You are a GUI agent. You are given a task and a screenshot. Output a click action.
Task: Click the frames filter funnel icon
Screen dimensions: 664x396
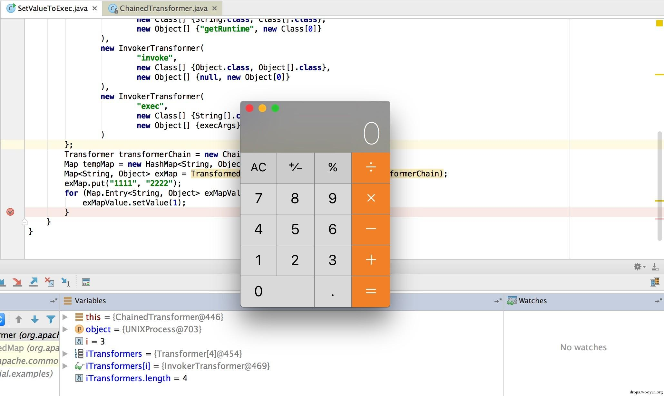[x=51, y=319]
